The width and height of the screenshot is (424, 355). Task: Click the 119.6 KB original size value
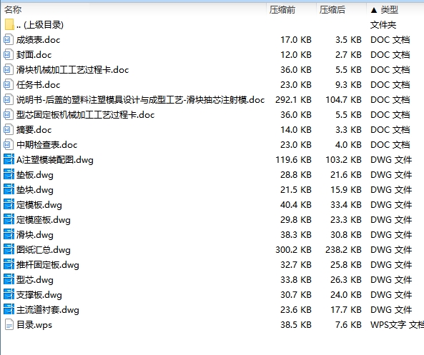(293, 160)
